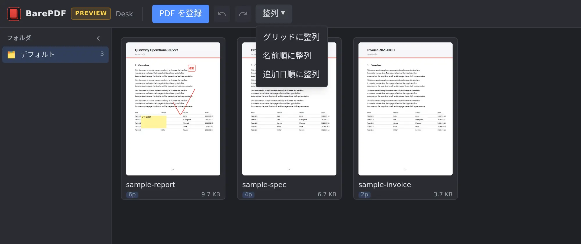Click the sample-invoice file name

[385, 185]
